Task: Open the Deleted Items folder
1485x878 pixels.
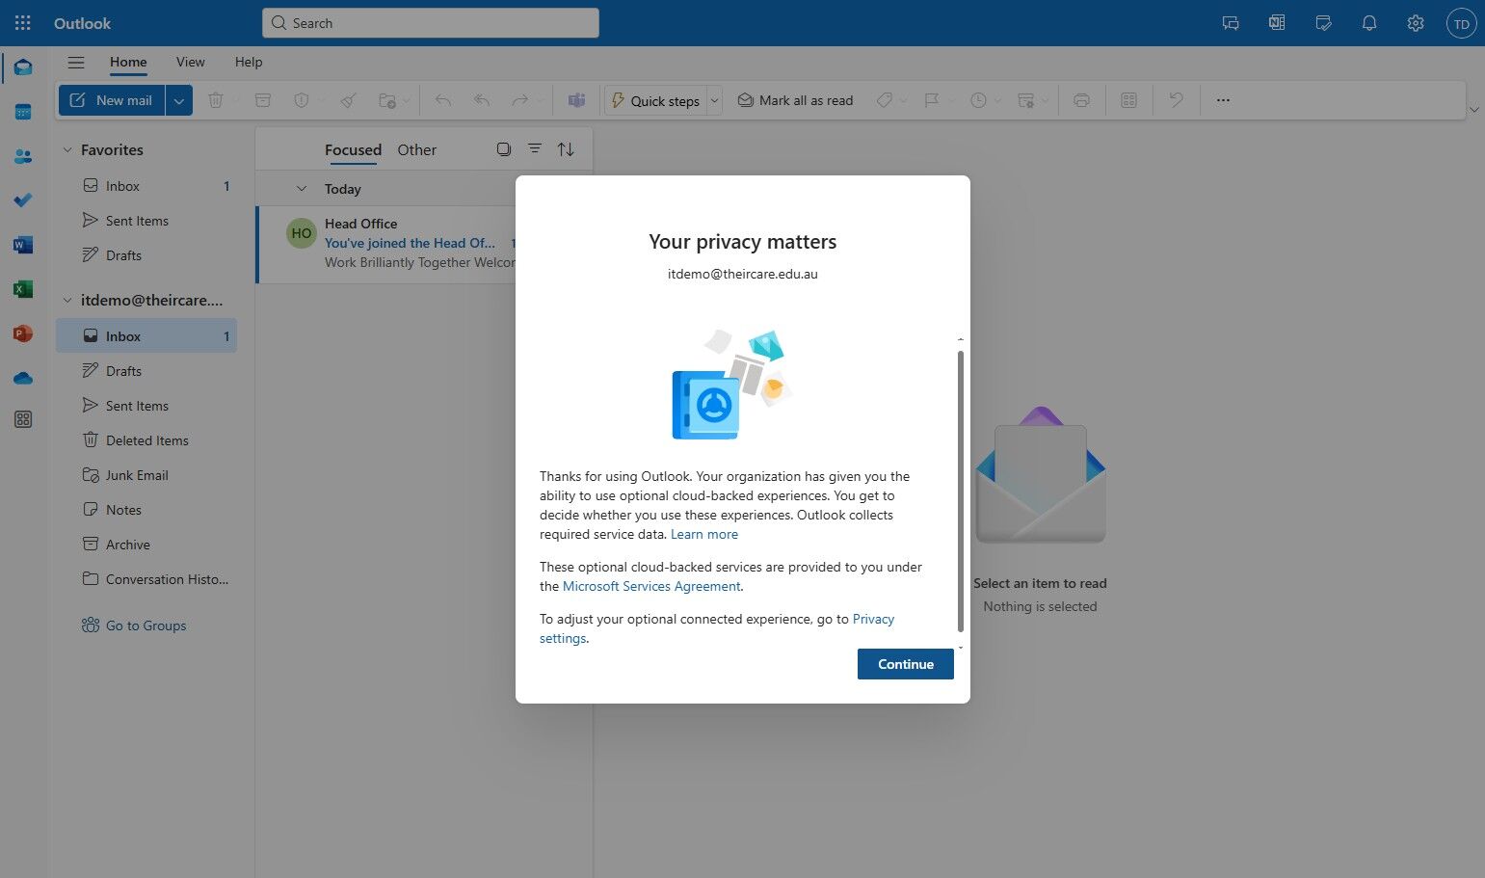Action: click(146, 440)
